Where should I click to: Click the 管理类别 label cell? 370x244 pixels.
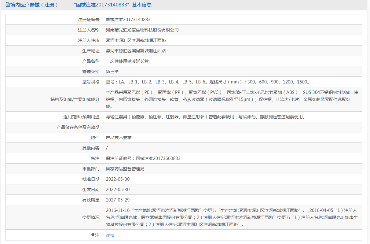coord(54,72)
